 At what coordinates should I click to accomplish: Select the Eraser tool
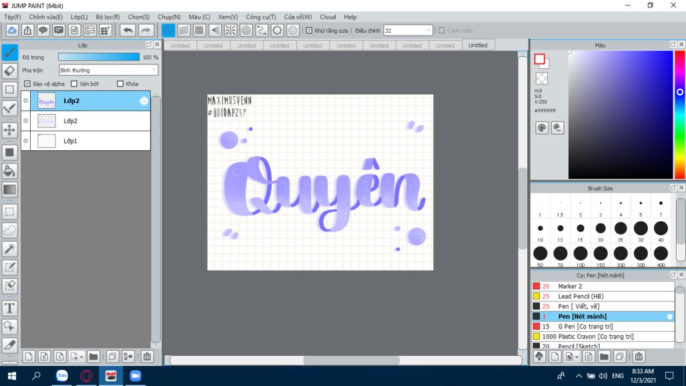[x=9, y=71]
